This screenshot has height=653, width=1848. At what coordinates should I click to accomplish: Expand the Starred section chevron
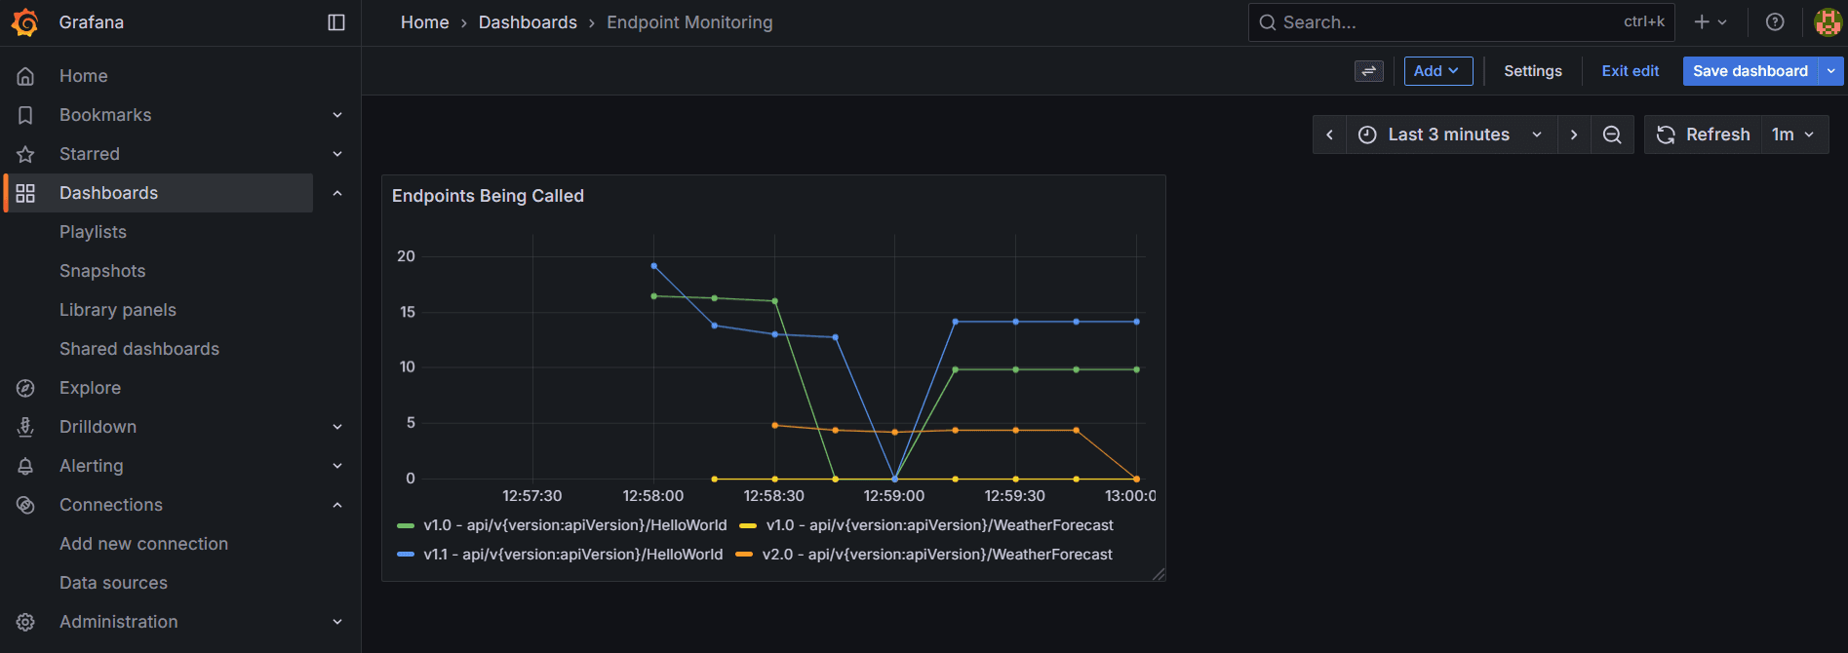tap(337, 154)
